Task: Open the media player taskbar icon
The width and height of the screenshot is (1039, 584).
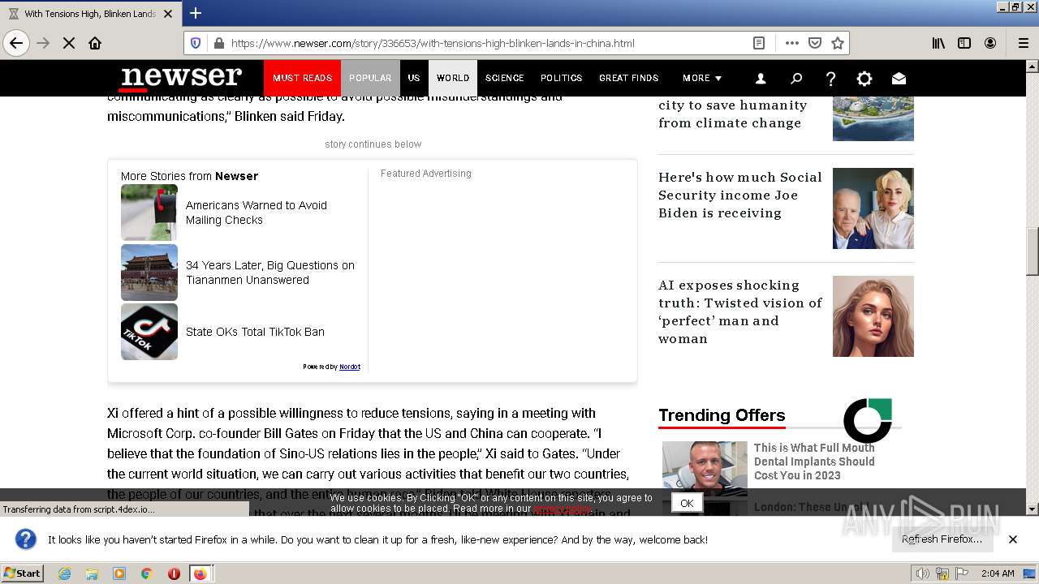Action: tap(119, 573)
